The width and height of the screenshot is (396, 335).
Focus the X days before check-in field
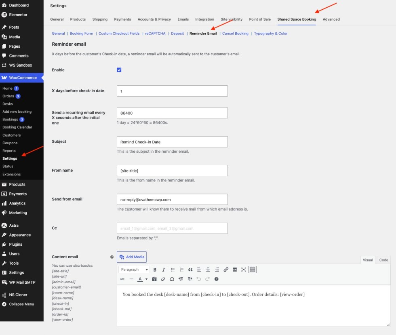point(172,91)
